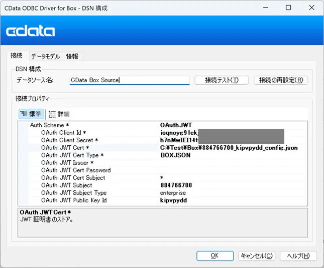Edit the OAuth JWT Public Key Id value
Viewport: 324px width, 268px height.
[x=173, y=200]
